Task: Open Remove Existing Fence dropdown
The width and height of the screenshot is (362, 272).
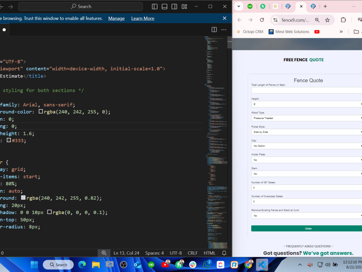Action: click(307, 215)
